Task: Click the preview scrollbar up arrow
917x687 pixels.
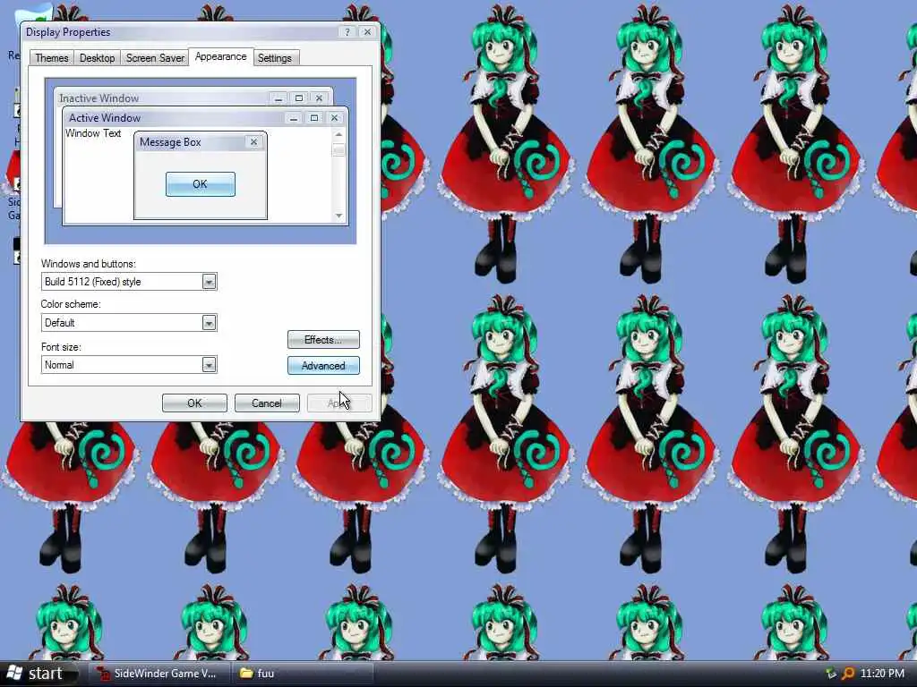Action: click(339, 135)
